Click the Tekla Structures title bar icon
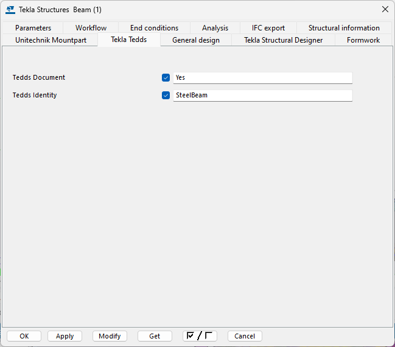 click(10, 9)
